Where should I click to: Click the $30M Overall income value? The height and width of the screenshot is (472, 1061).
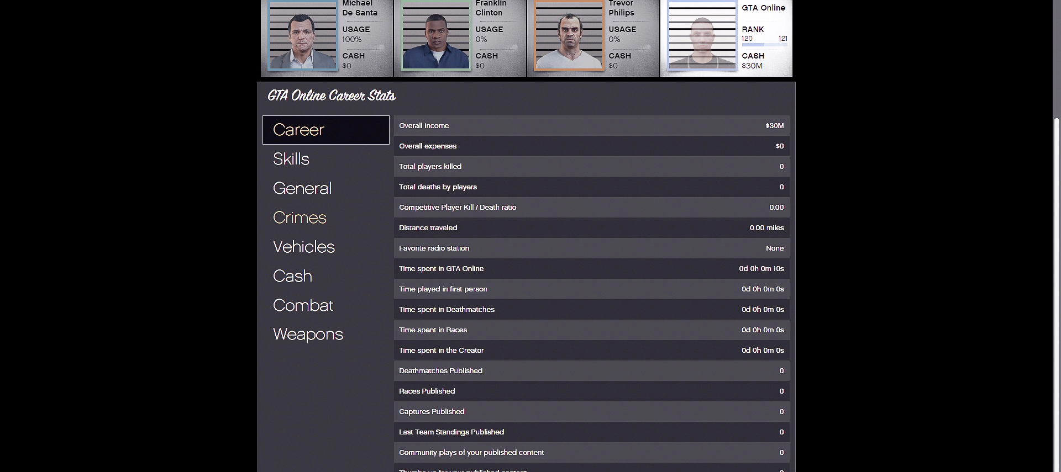(775, 126)
